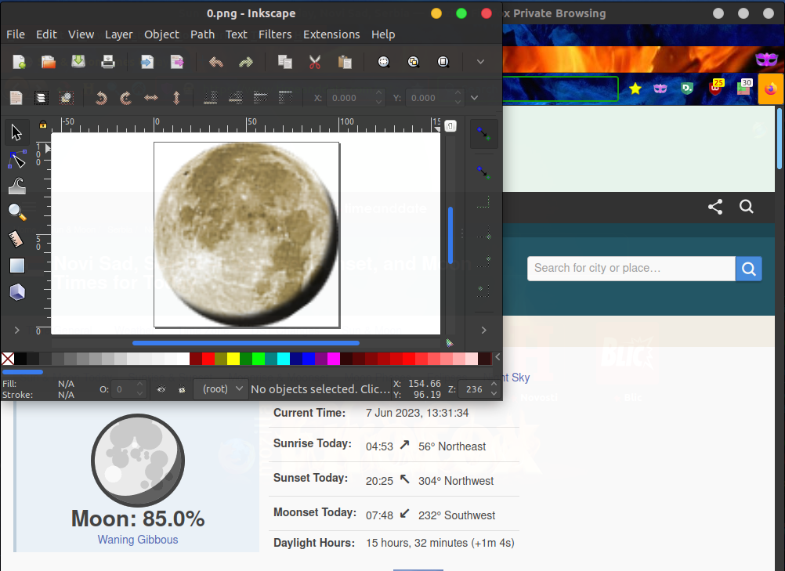
Task: Click the Import icon in Inkscape
Action: [x=147, y=62]
